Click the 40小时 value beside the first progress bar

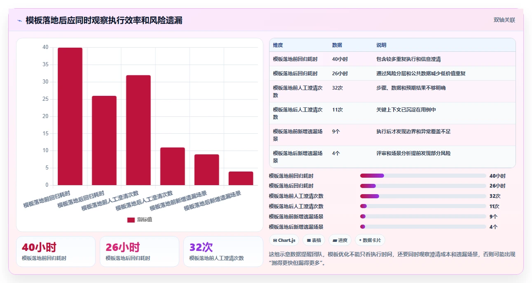497,176
